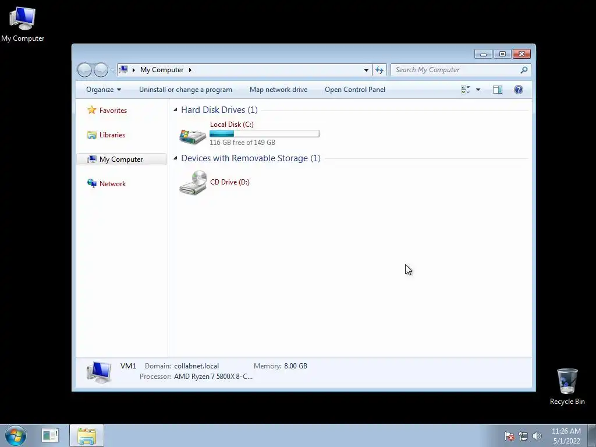
Task: Toggle the preview pane button
Action: (x=498, y=90)
